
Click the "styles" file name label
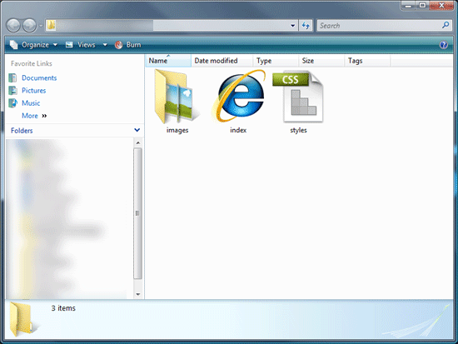tap(298, 130)
